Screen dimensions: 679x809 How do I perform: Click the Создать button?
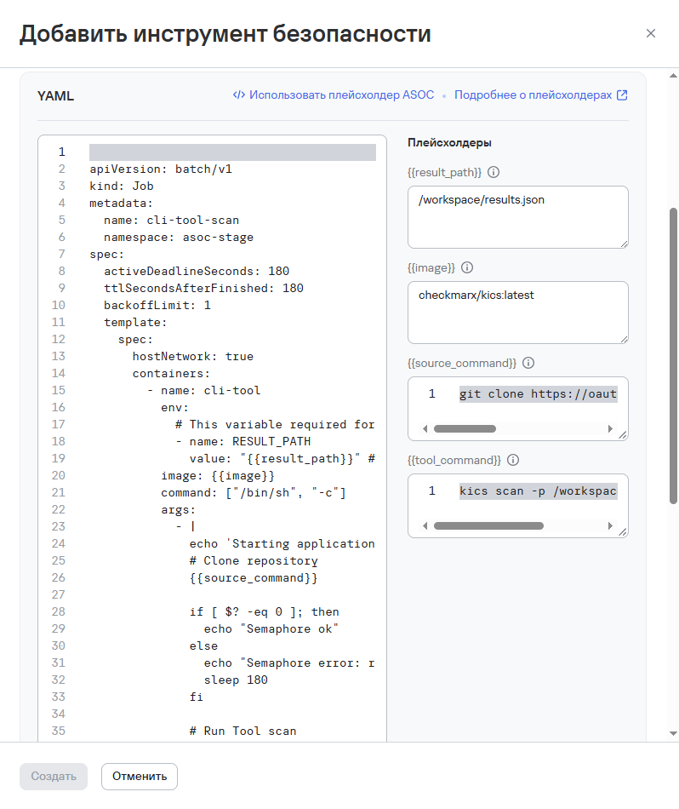[x=53, y=776]
